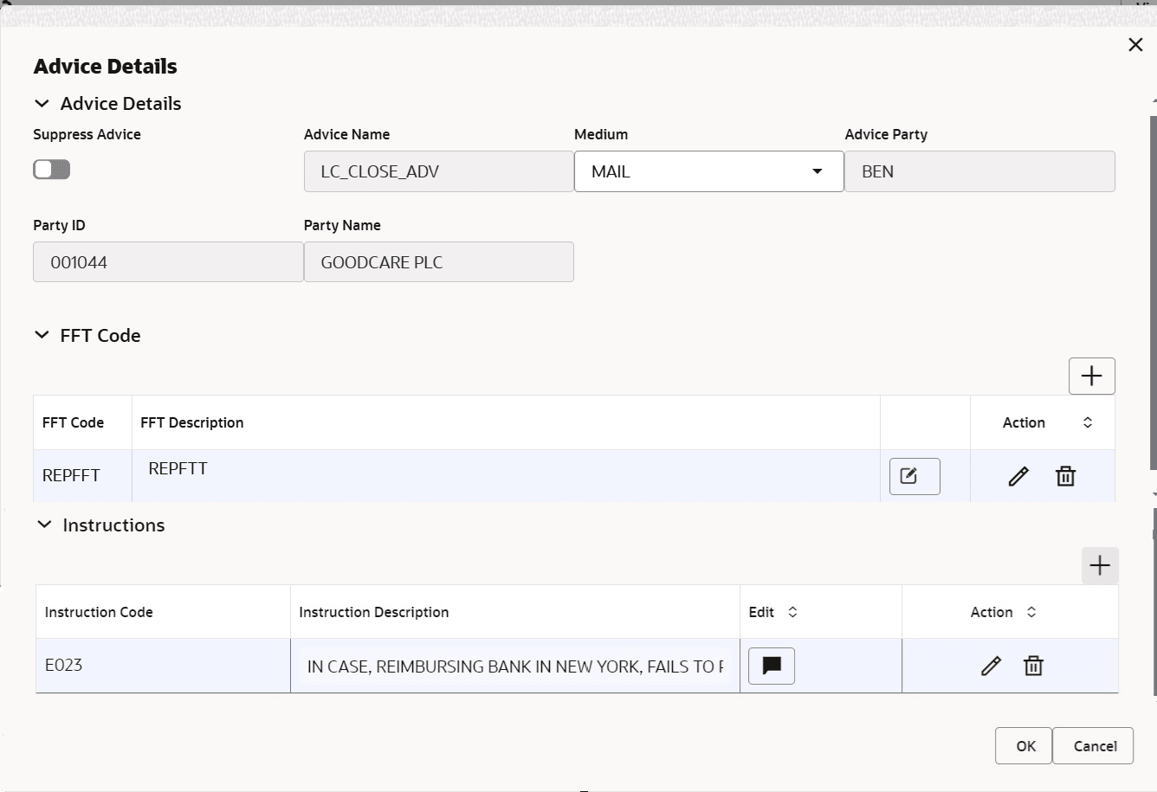Click the instruction E023 description field
1157x792 pixels.
515,666
